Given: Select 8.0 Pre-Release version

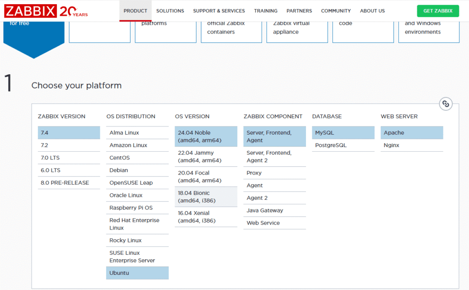Looking at the screenshot, I should click(69, 183).
